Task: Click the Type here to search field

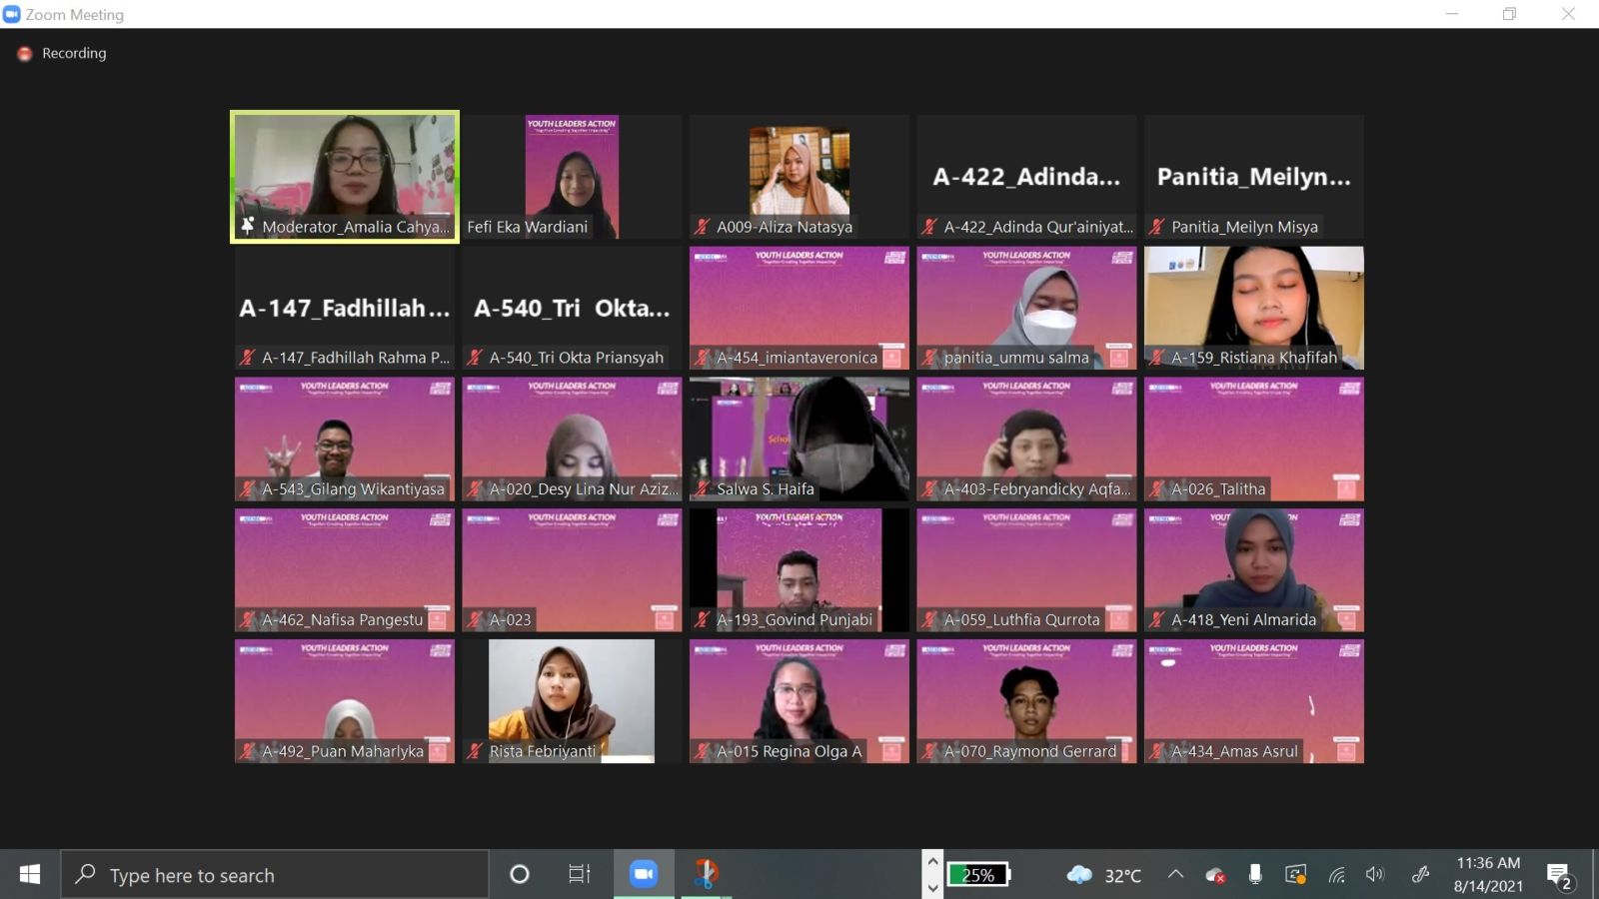Action: (275, 875)
